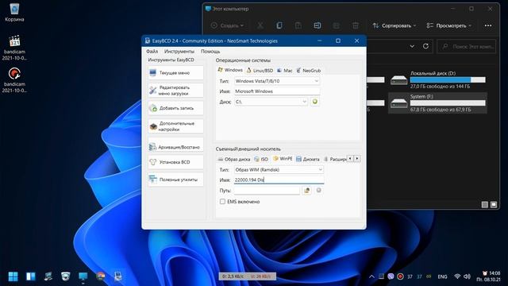
Task: Open the Корзина desktop icon
Action: (14, 13)
